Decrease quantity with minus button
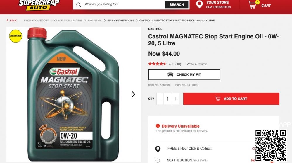Image resolution: width=292 pixels, height=163 pixels. [160, 99]
